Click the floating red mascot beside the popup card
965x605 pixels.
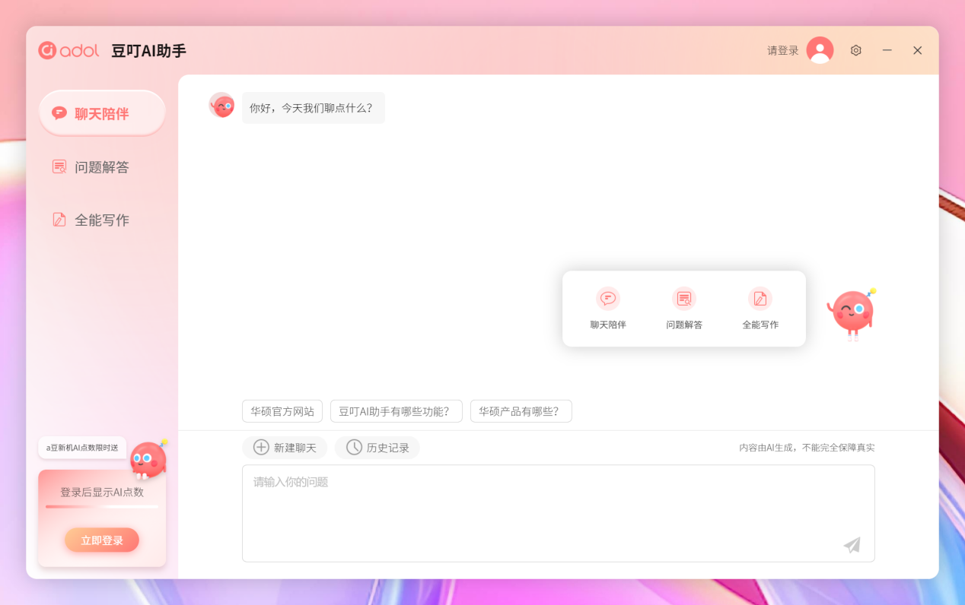852,314
